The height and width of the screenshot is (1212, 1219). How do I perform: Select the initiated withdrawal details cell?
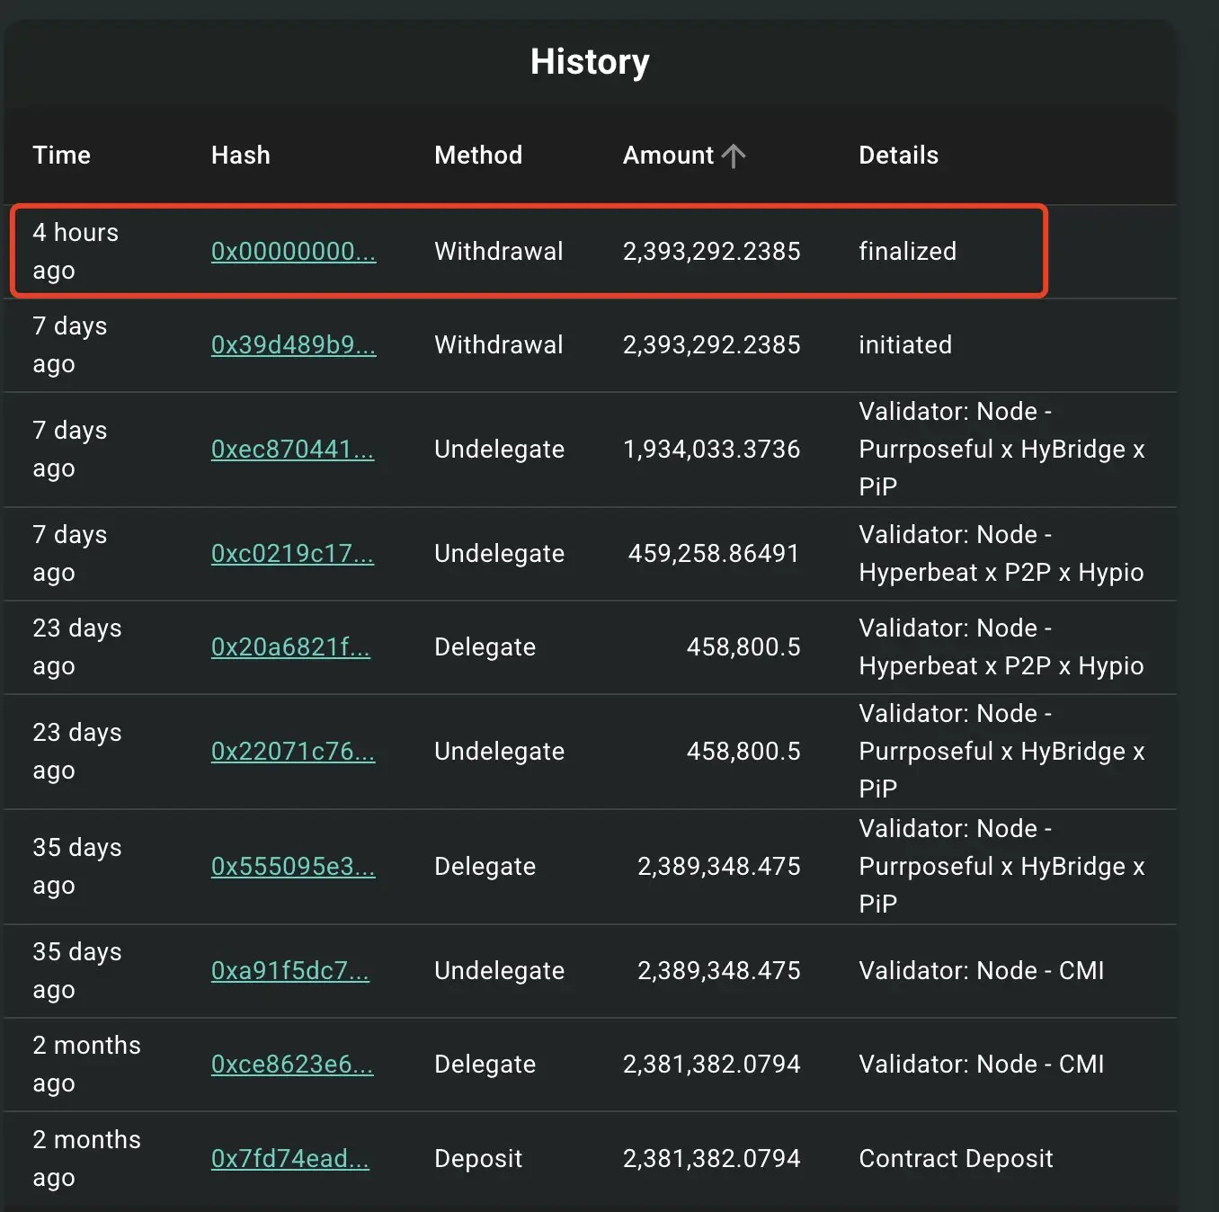pyautogui.click(x=904, y=345)
